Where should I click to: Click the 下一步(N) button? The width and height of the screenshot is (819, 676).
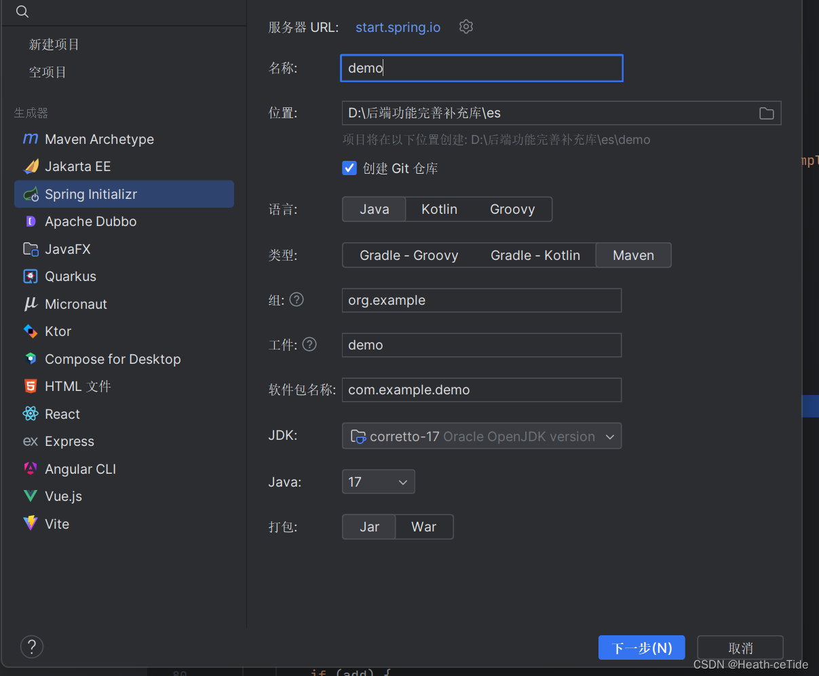pos(641,647)
